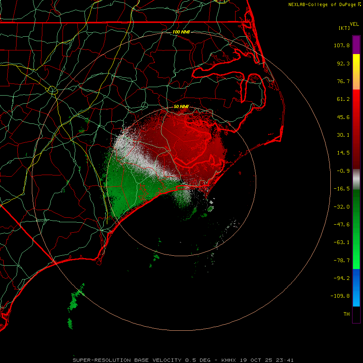Pick the gray zero-velocity segment of color bar
Screen dimensions: 363x363
pos(356,179)
